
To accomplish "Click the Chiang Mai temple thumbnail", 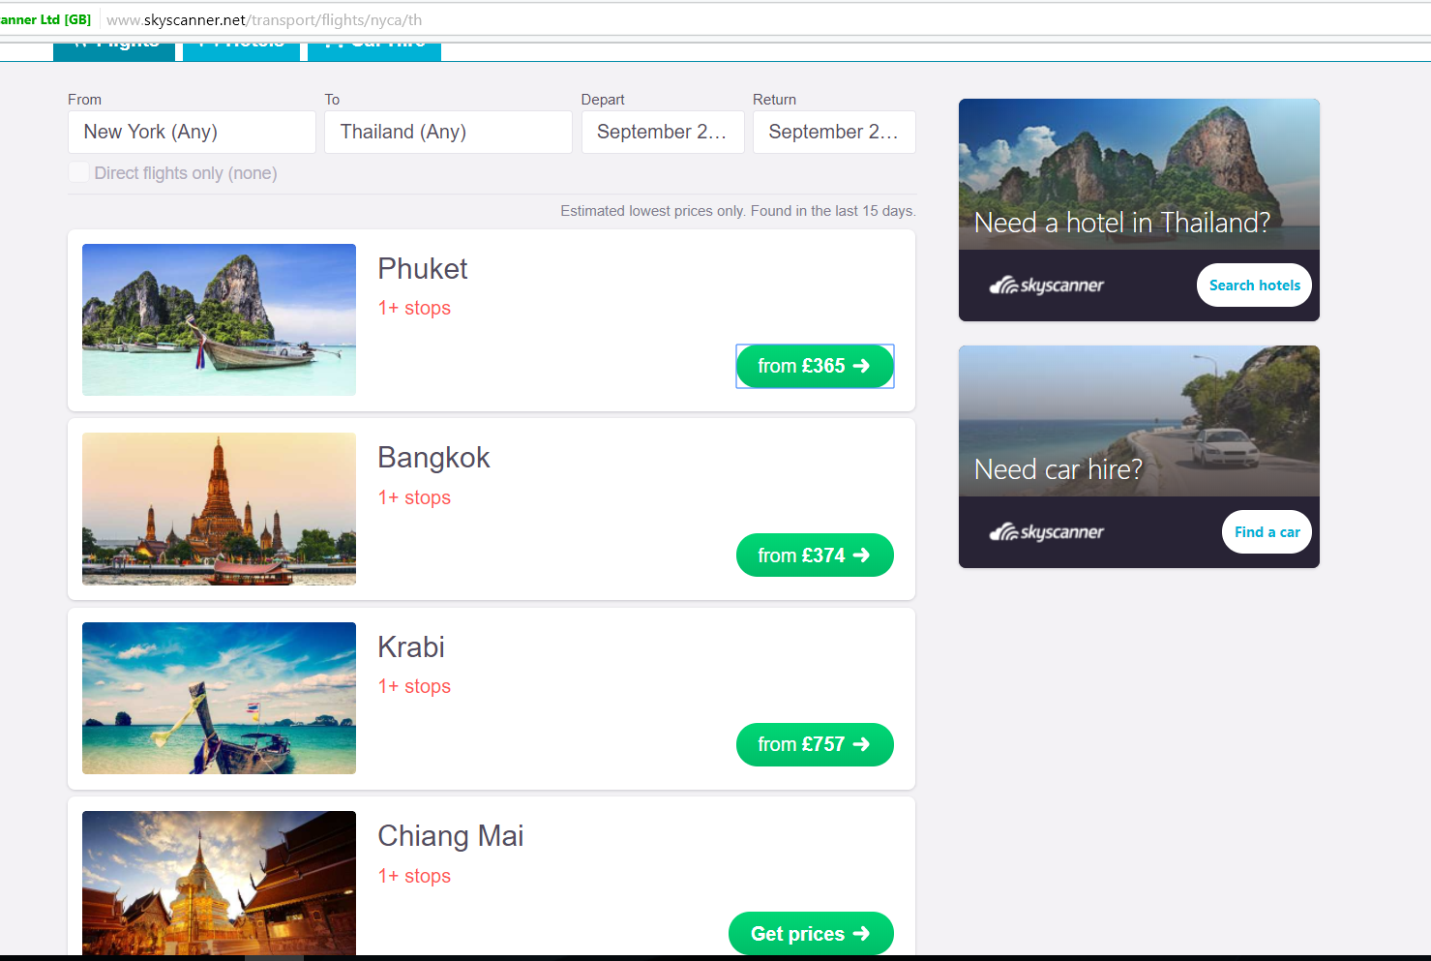I will (x=219, y=883).
